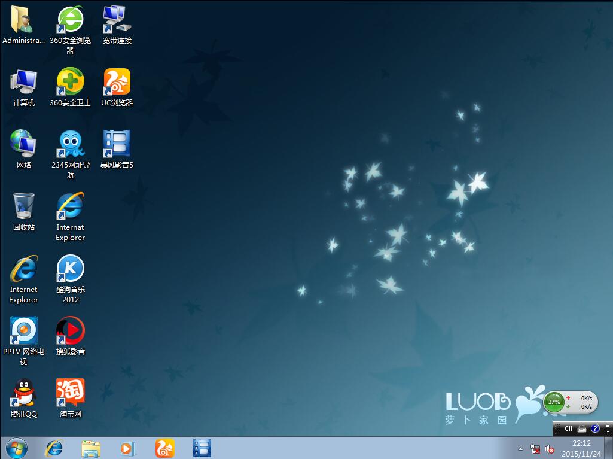This screenshot has height=459, width=613.
Task: Click the muted volume speaker tray icon
Action: click(549, 449)
